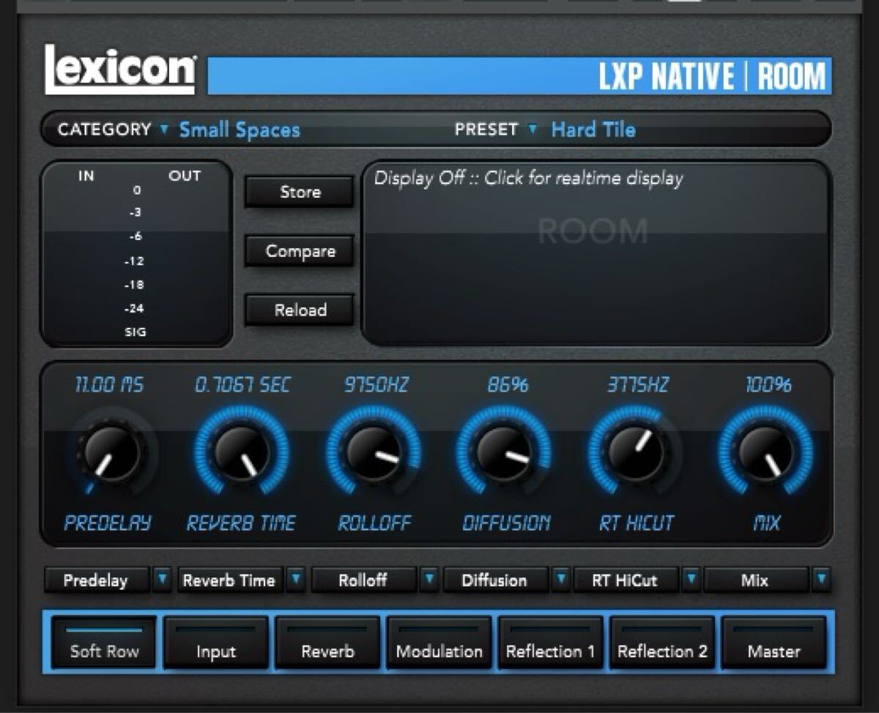Click the 11.00 MS predelay value
The width and height of the screenshot is (879, 713).
tap(110, 385)
